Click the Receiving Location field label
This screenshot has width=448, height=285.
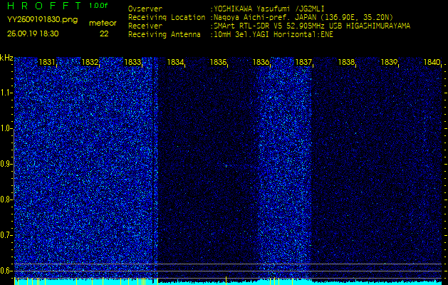pyautogui.click(x=167, y=17)
